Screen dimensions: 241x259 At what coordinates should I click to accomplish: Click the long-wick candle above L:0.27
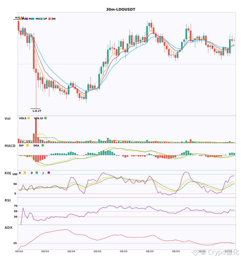point(36,84)
